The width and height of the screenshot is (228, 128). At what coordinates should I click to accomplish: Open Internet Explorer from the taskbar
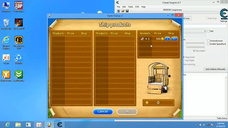coord(7,125)
